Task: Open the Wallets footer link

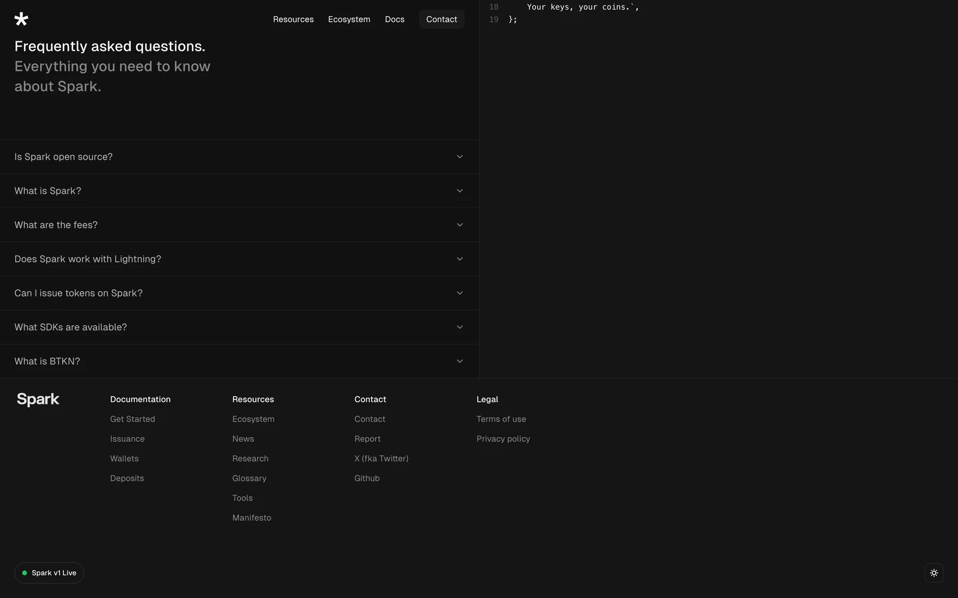Action: click(125, 459)
